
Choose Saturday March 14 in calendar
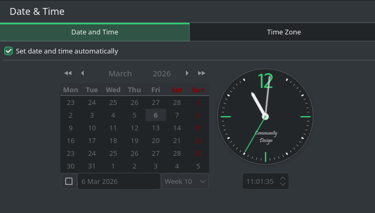coord(177,128)
